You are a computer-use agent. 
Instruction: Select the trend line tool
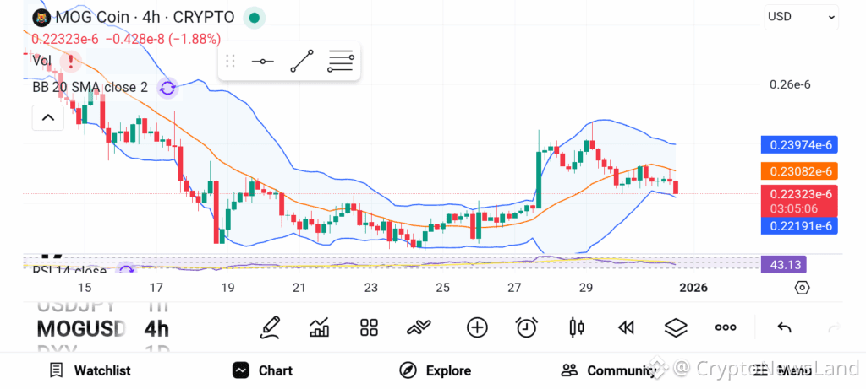(302, 61)
